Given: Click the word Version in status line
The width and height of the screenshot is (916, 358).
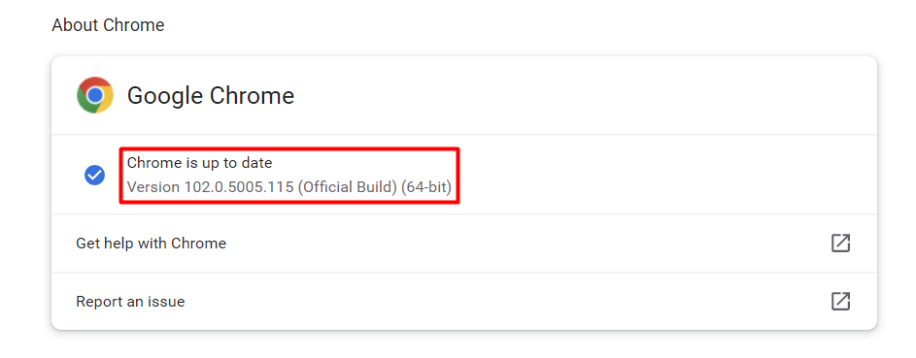Looking at the screenshot, I should (153, 188).
